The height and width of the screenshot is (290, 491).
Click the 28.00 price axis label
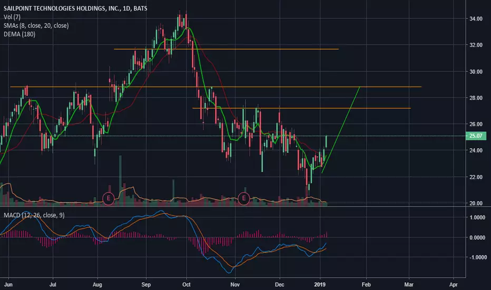tap(476, 98)
